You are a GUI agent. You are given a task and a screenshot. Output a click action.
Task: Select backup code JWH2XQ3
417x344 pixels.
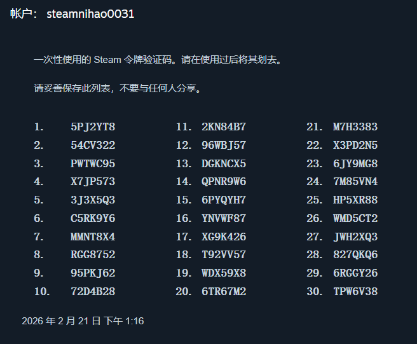(x=355, y=237)
